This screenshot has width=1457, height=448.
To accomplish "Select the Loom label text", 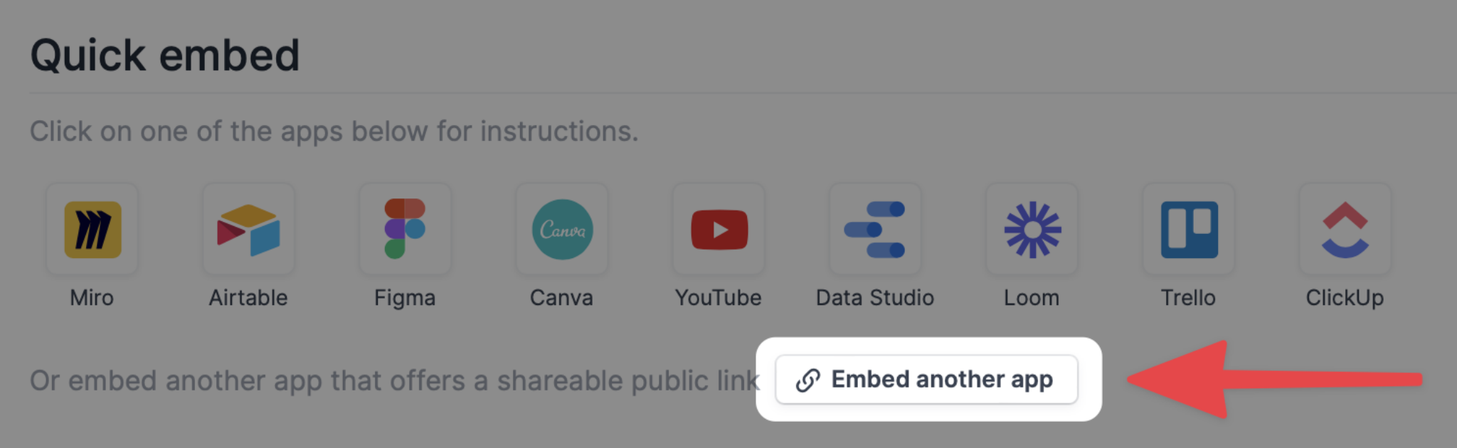I will (1032, 297).
